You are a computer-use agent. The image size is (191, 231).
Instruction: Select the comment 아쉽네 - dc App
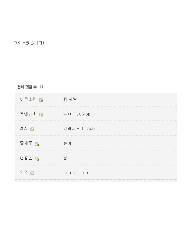click(x=79, y=129)
